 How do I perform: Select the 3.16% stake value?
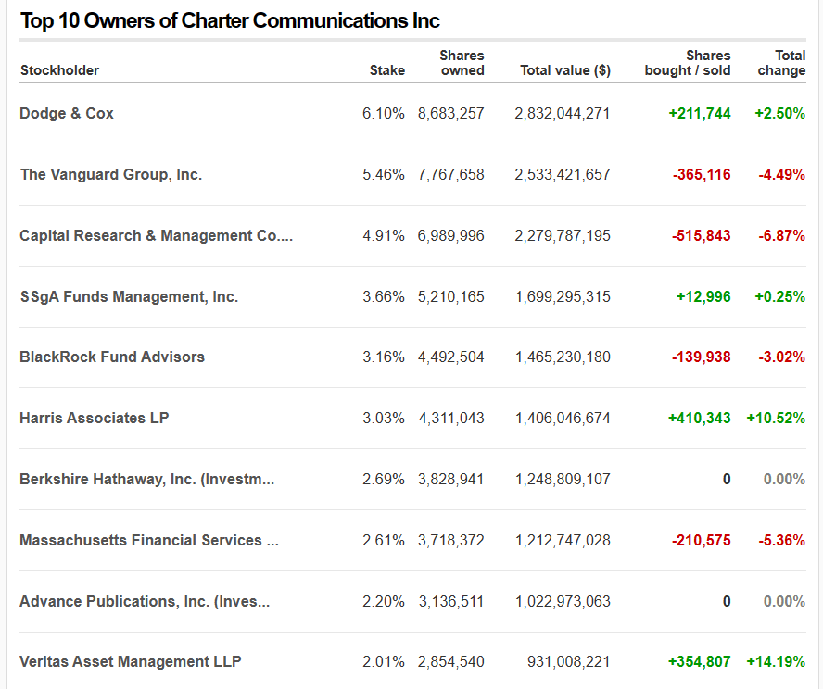pyautogui.click(x=384, y=357)
